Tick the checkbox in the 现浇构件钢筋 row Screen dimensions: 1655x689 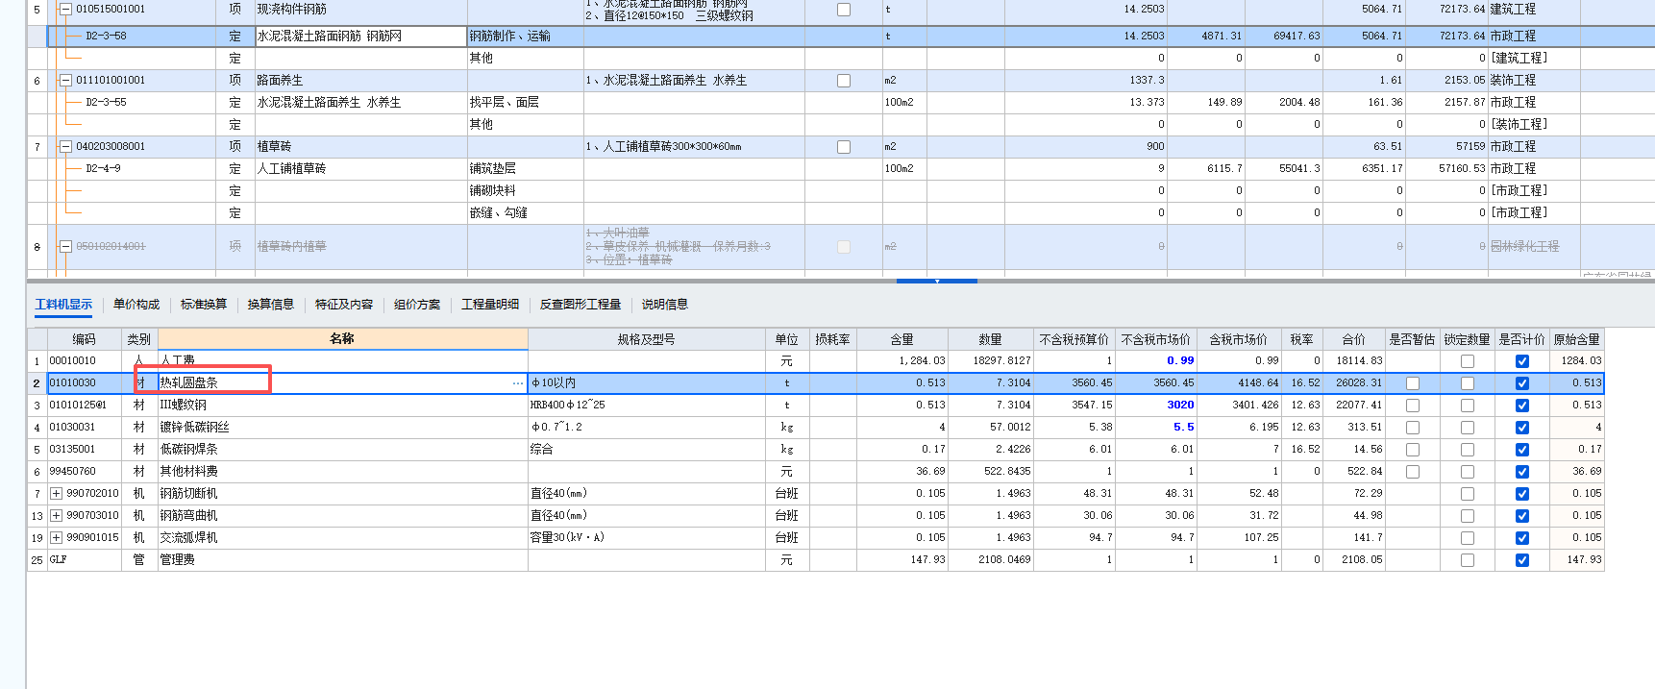click(844, 10)
